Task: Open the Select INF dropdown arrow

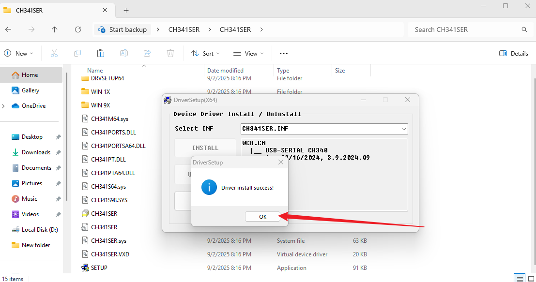Action: click(403, 129)
